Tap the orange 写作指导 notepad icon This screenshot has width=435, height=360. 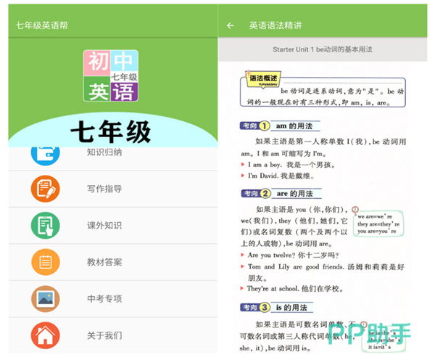45,189
